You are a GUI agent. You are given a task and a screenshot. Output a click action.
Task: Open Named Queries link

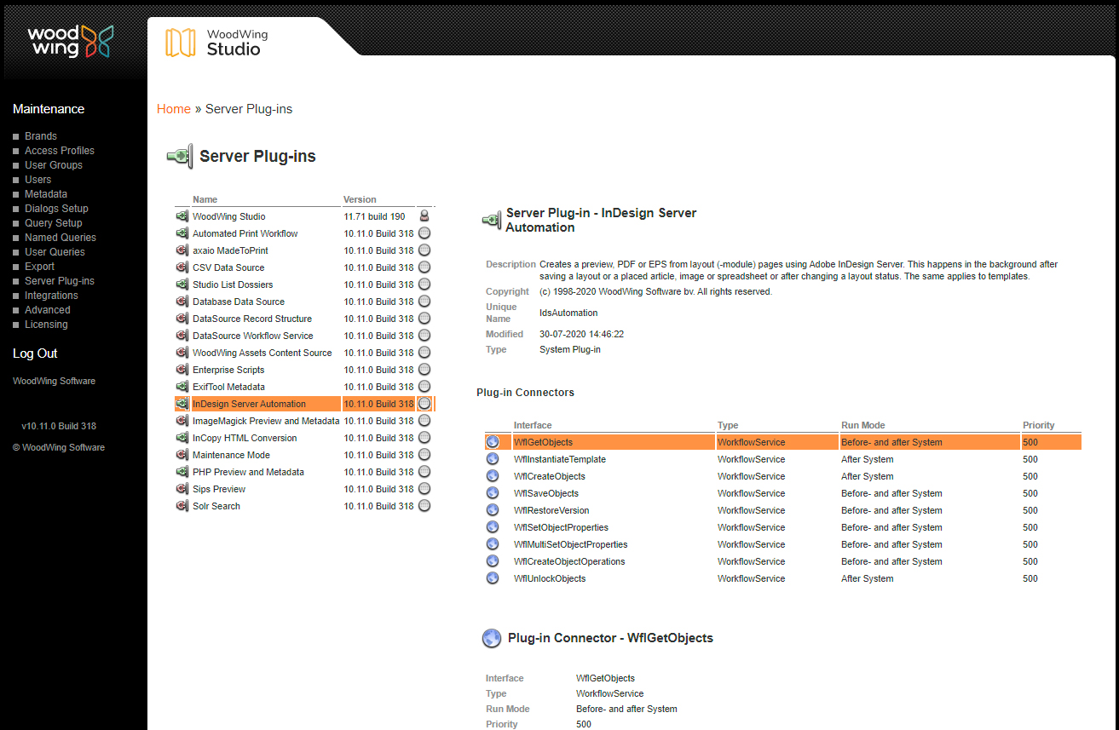pos(61,238)
